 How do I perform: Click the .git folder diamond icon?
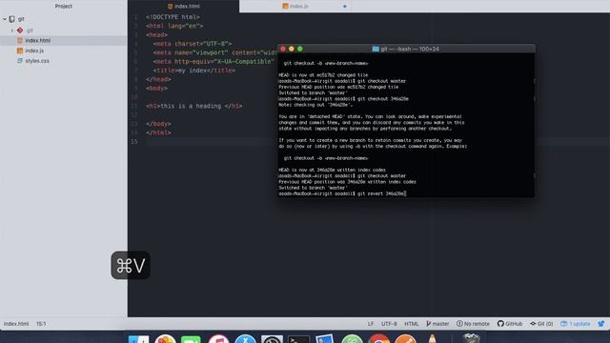click(20, 30)
